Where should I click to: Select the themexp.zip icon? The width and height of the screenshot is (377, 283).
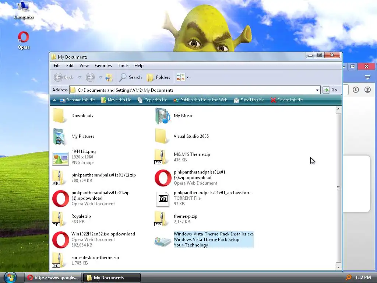pyautogui.click(x=161, y=219)
